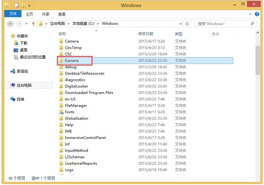The height and width of the screenshot is (185, 264).
Task: Select 收藏夹 in navigation pane
Action: click(22, 36)
